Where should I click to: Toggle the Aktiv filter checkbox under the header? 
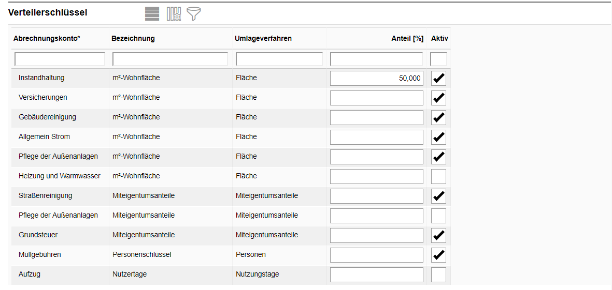point(438,59)
